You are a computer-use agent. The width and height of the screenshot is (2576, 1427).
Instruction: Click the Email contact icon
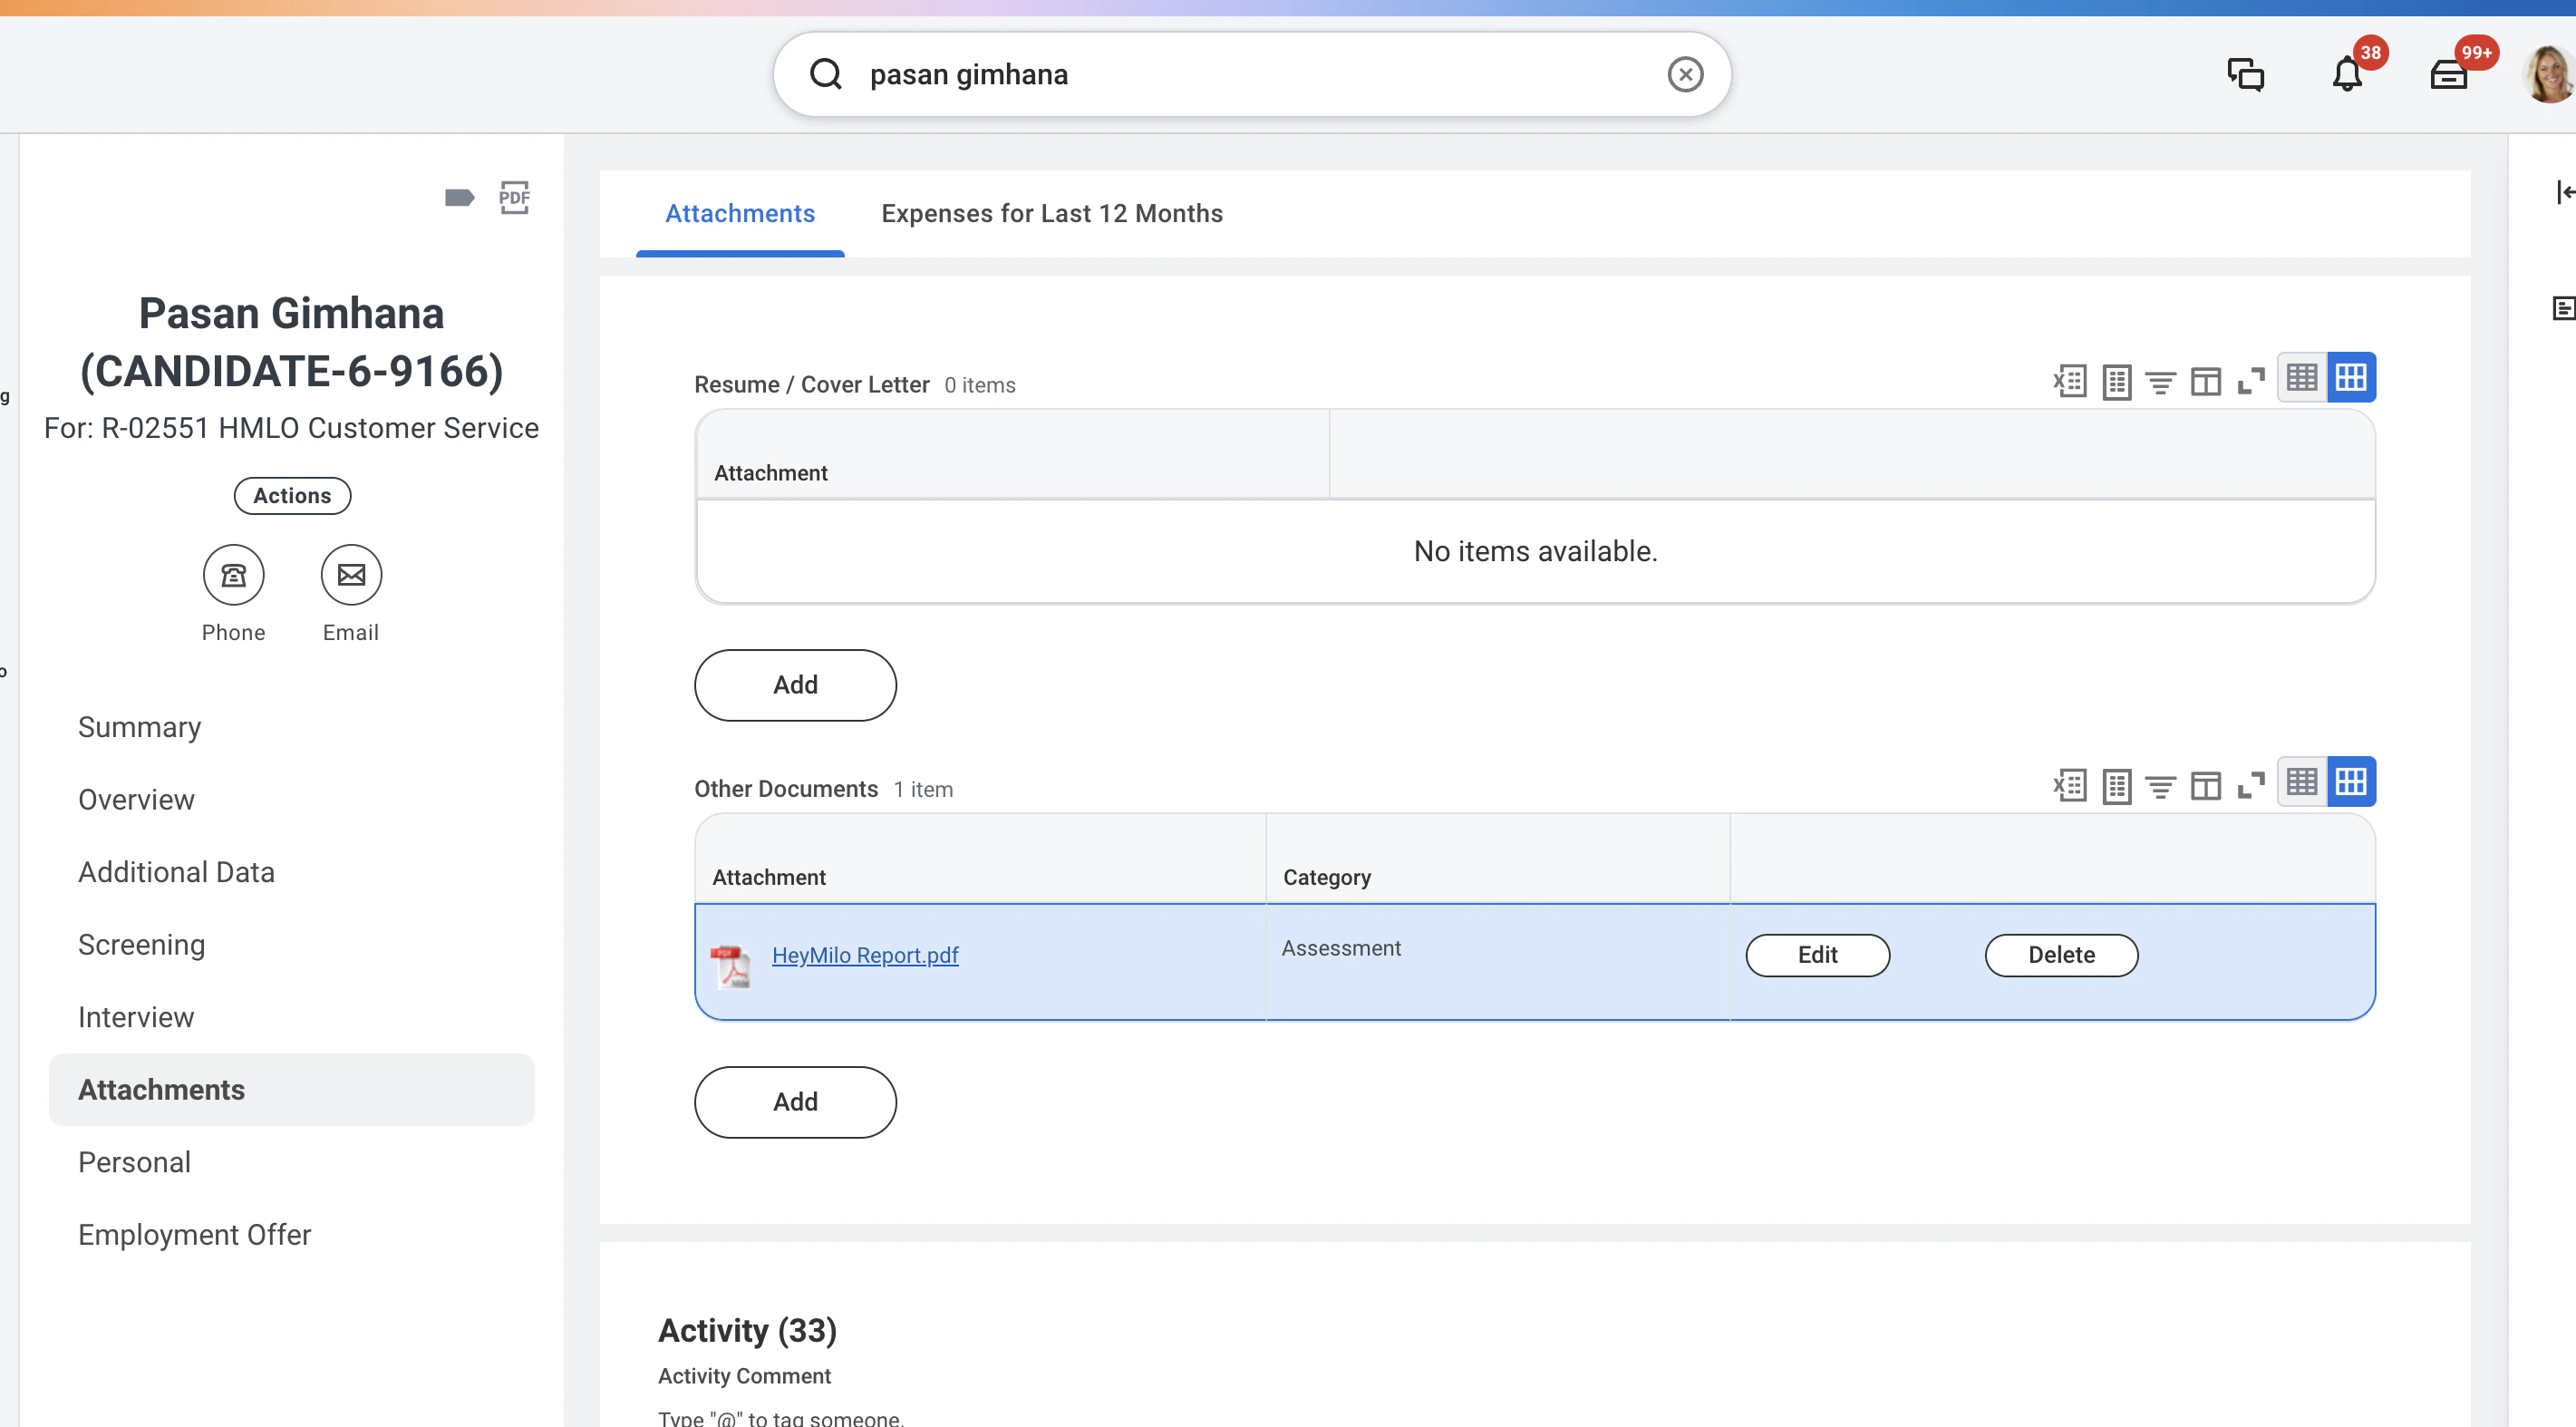[351, 575]
